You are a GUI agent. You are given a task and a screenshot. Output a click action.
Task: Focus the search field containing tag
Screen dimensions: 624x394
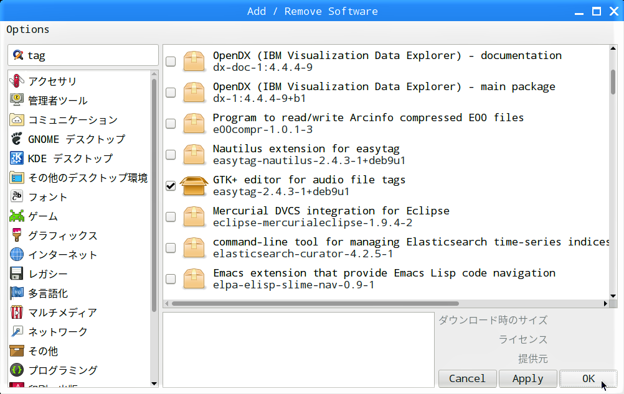pos(83,55)
